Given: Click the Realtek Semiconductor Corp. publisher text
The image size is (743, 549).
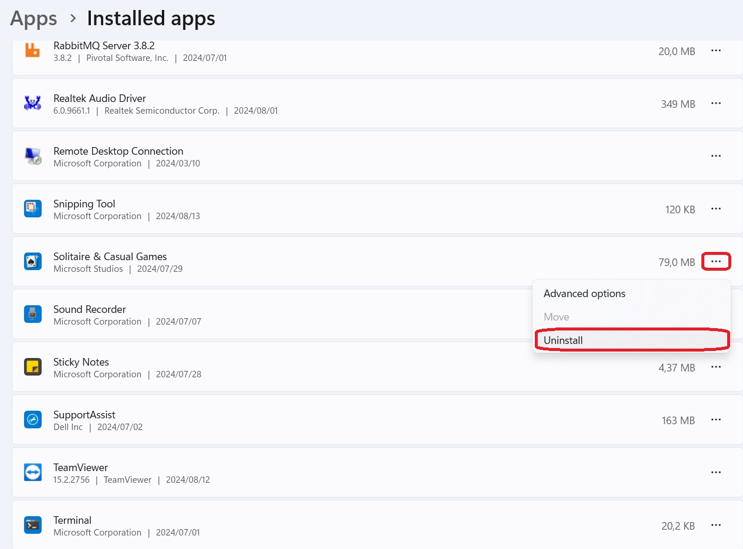Looking at the screenshot, I should click(162, 111).
